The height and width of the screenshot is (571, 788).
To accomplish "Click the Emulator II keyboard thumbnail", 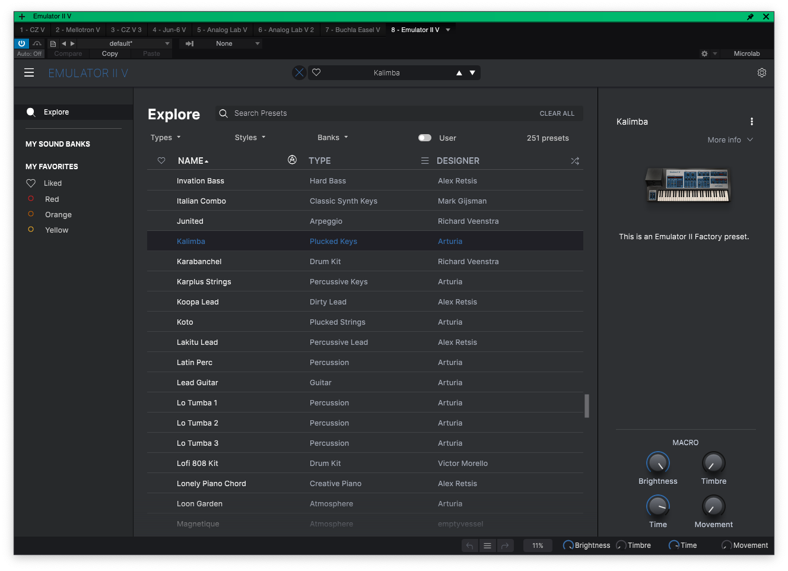I will pos(688,185).
